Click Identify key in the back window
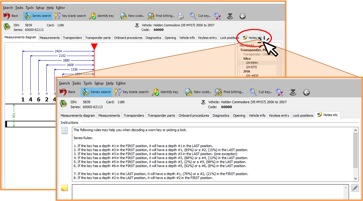Viewport: 363px width, 201px height. tap(102, 16)
